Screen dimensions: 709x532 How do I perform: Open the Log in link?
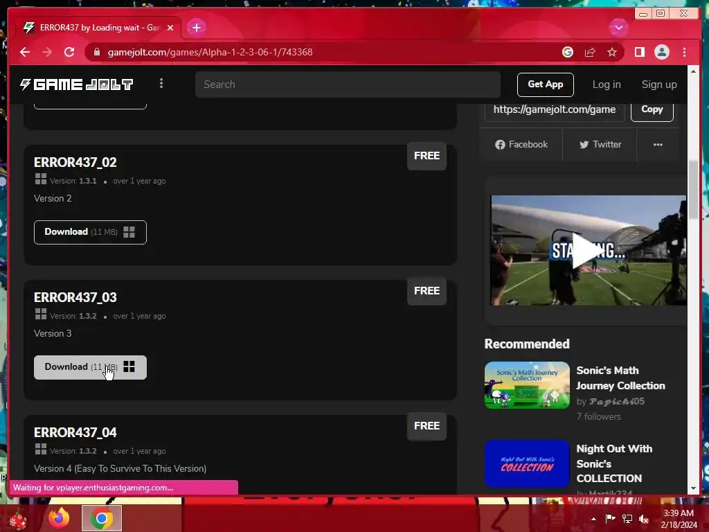[x=607, y=85]
